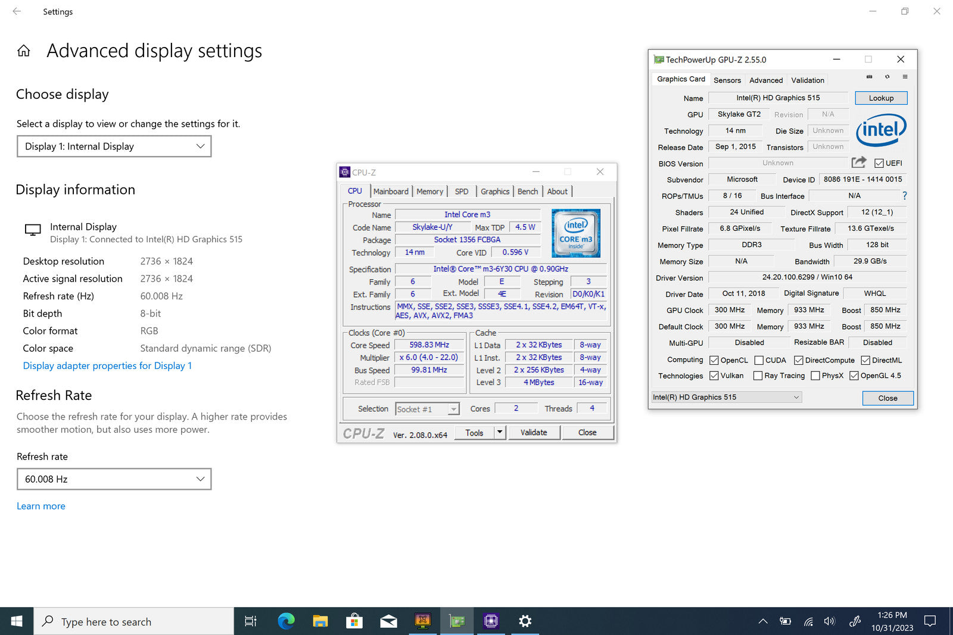
Task: Go to Settings home via house icon
Action: click(24, 51)
